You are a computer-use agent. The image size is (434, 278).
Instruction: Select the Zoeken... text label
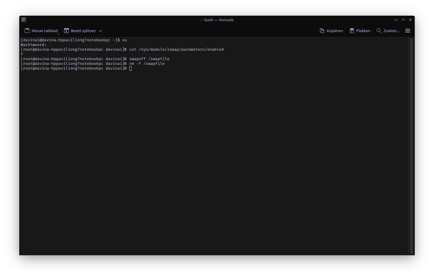391,31
